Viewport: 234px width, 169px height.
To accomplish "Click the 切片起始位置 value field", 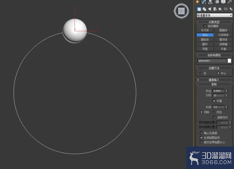I will 222,122.
